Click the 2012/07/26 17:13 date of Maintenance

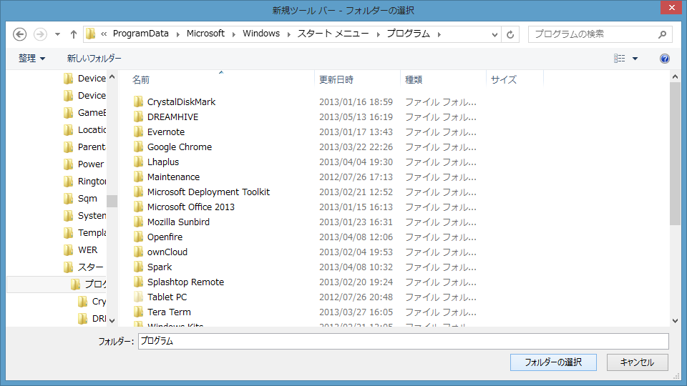(356, 177)
